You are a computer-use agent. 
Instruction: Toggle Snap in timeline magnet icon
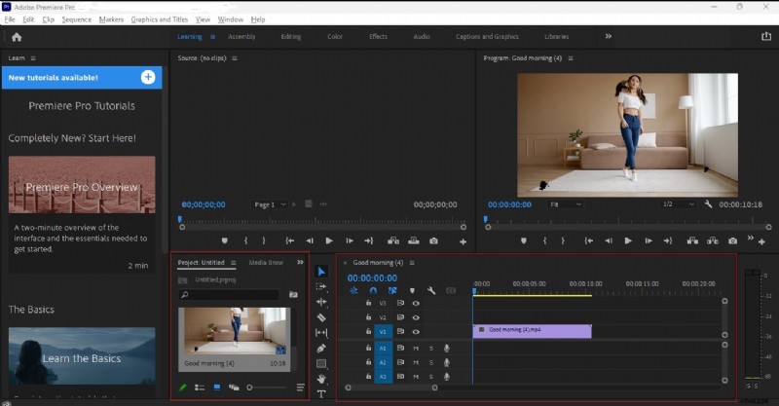pyautogui.click(x=373, y=290)
